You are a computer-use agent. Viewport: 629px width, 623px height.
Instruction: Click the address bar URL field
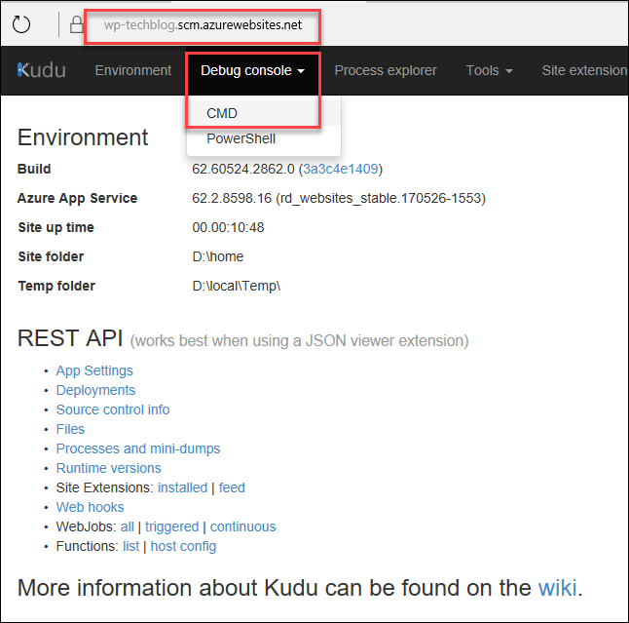(x=203, y=25)
